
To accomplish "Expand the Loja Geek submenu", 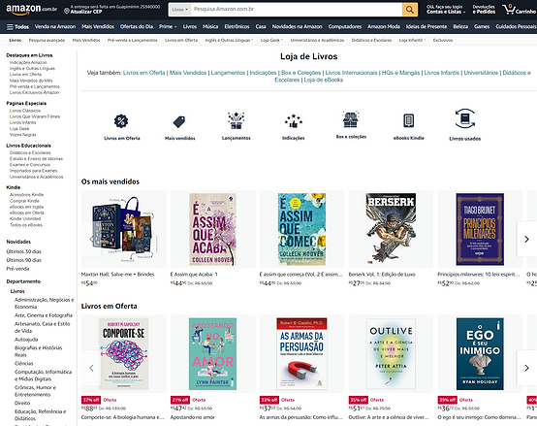I will pyautogui.click(x=271, y=40).
